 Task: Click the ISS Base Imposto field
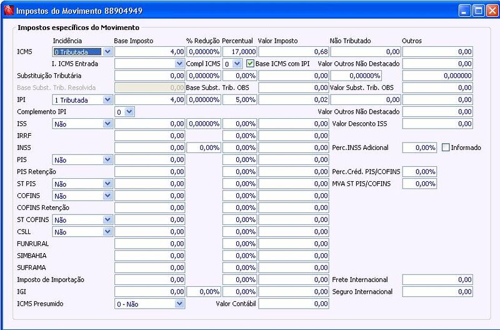coord(150,124)
